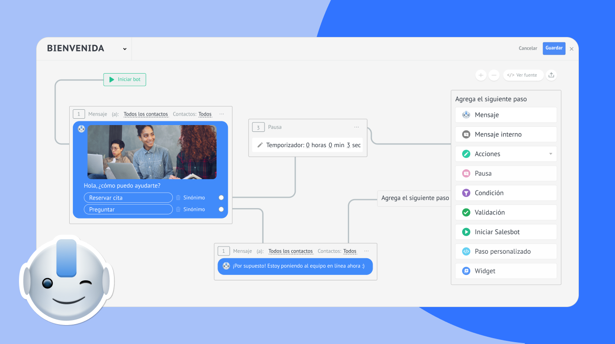Click step number 3 of Pausa block
The width and height of the screenshot is (615, 344).
click(258, 127)
